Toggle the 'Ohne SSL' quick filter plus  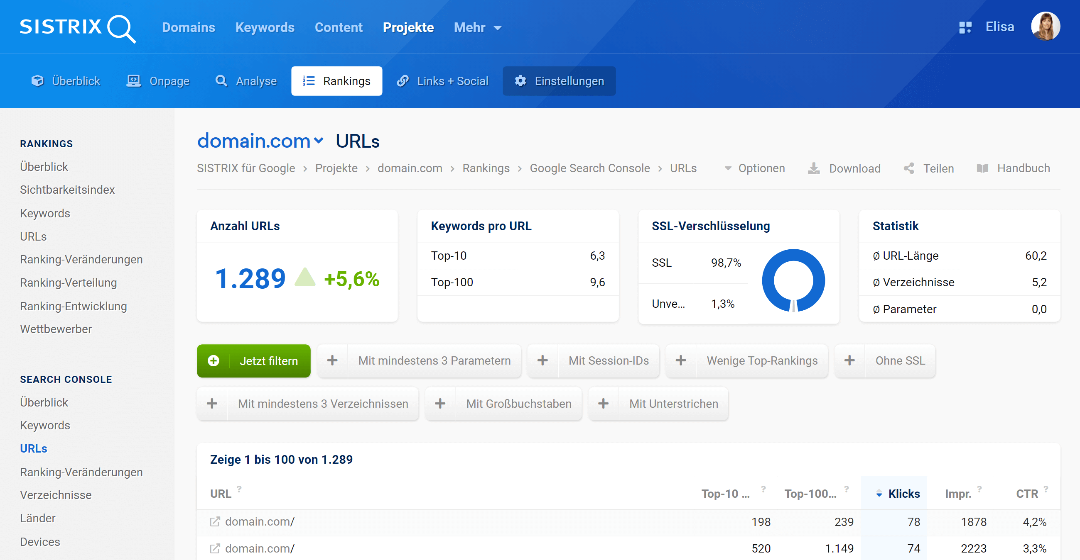[849, 360]
